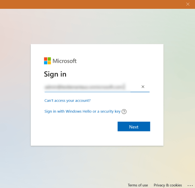Open help icon next to security key link
The height and width of the screenshot is (188, 195).
coord(124,112)
